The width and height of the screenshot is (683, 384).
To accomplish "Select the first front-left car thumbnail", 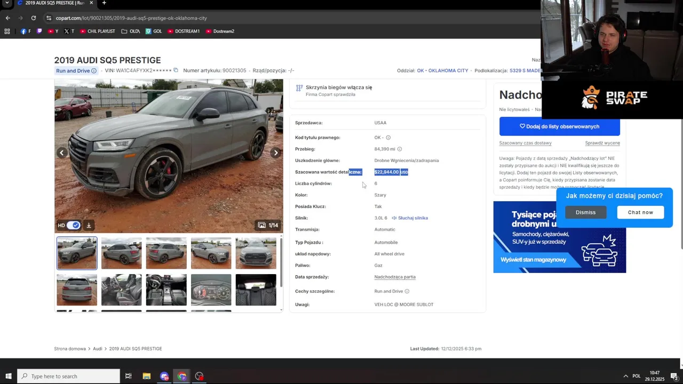I will 77,253.
